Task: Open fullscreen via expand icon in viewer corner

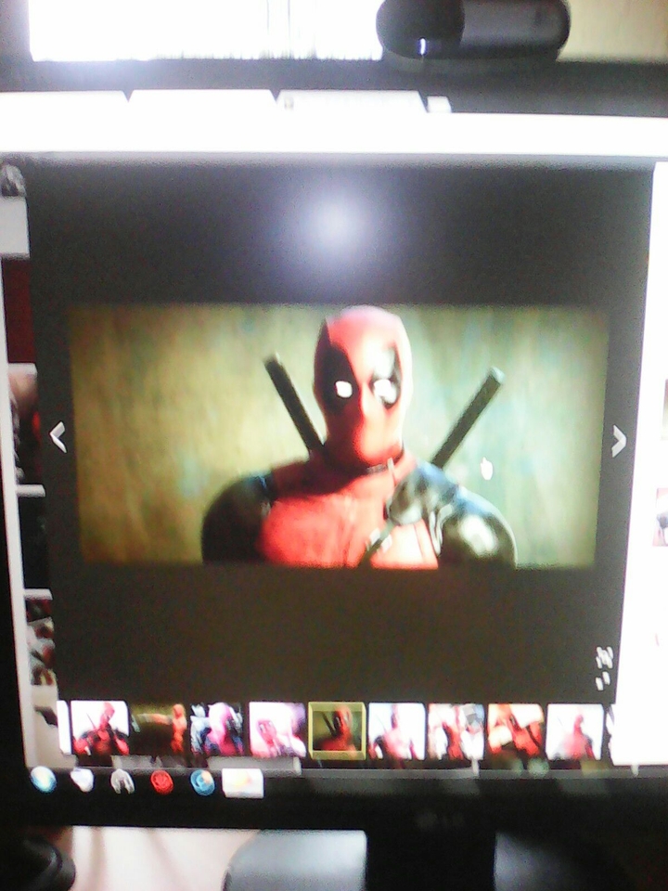Action: pyautogui.click(x=604, y=668)
